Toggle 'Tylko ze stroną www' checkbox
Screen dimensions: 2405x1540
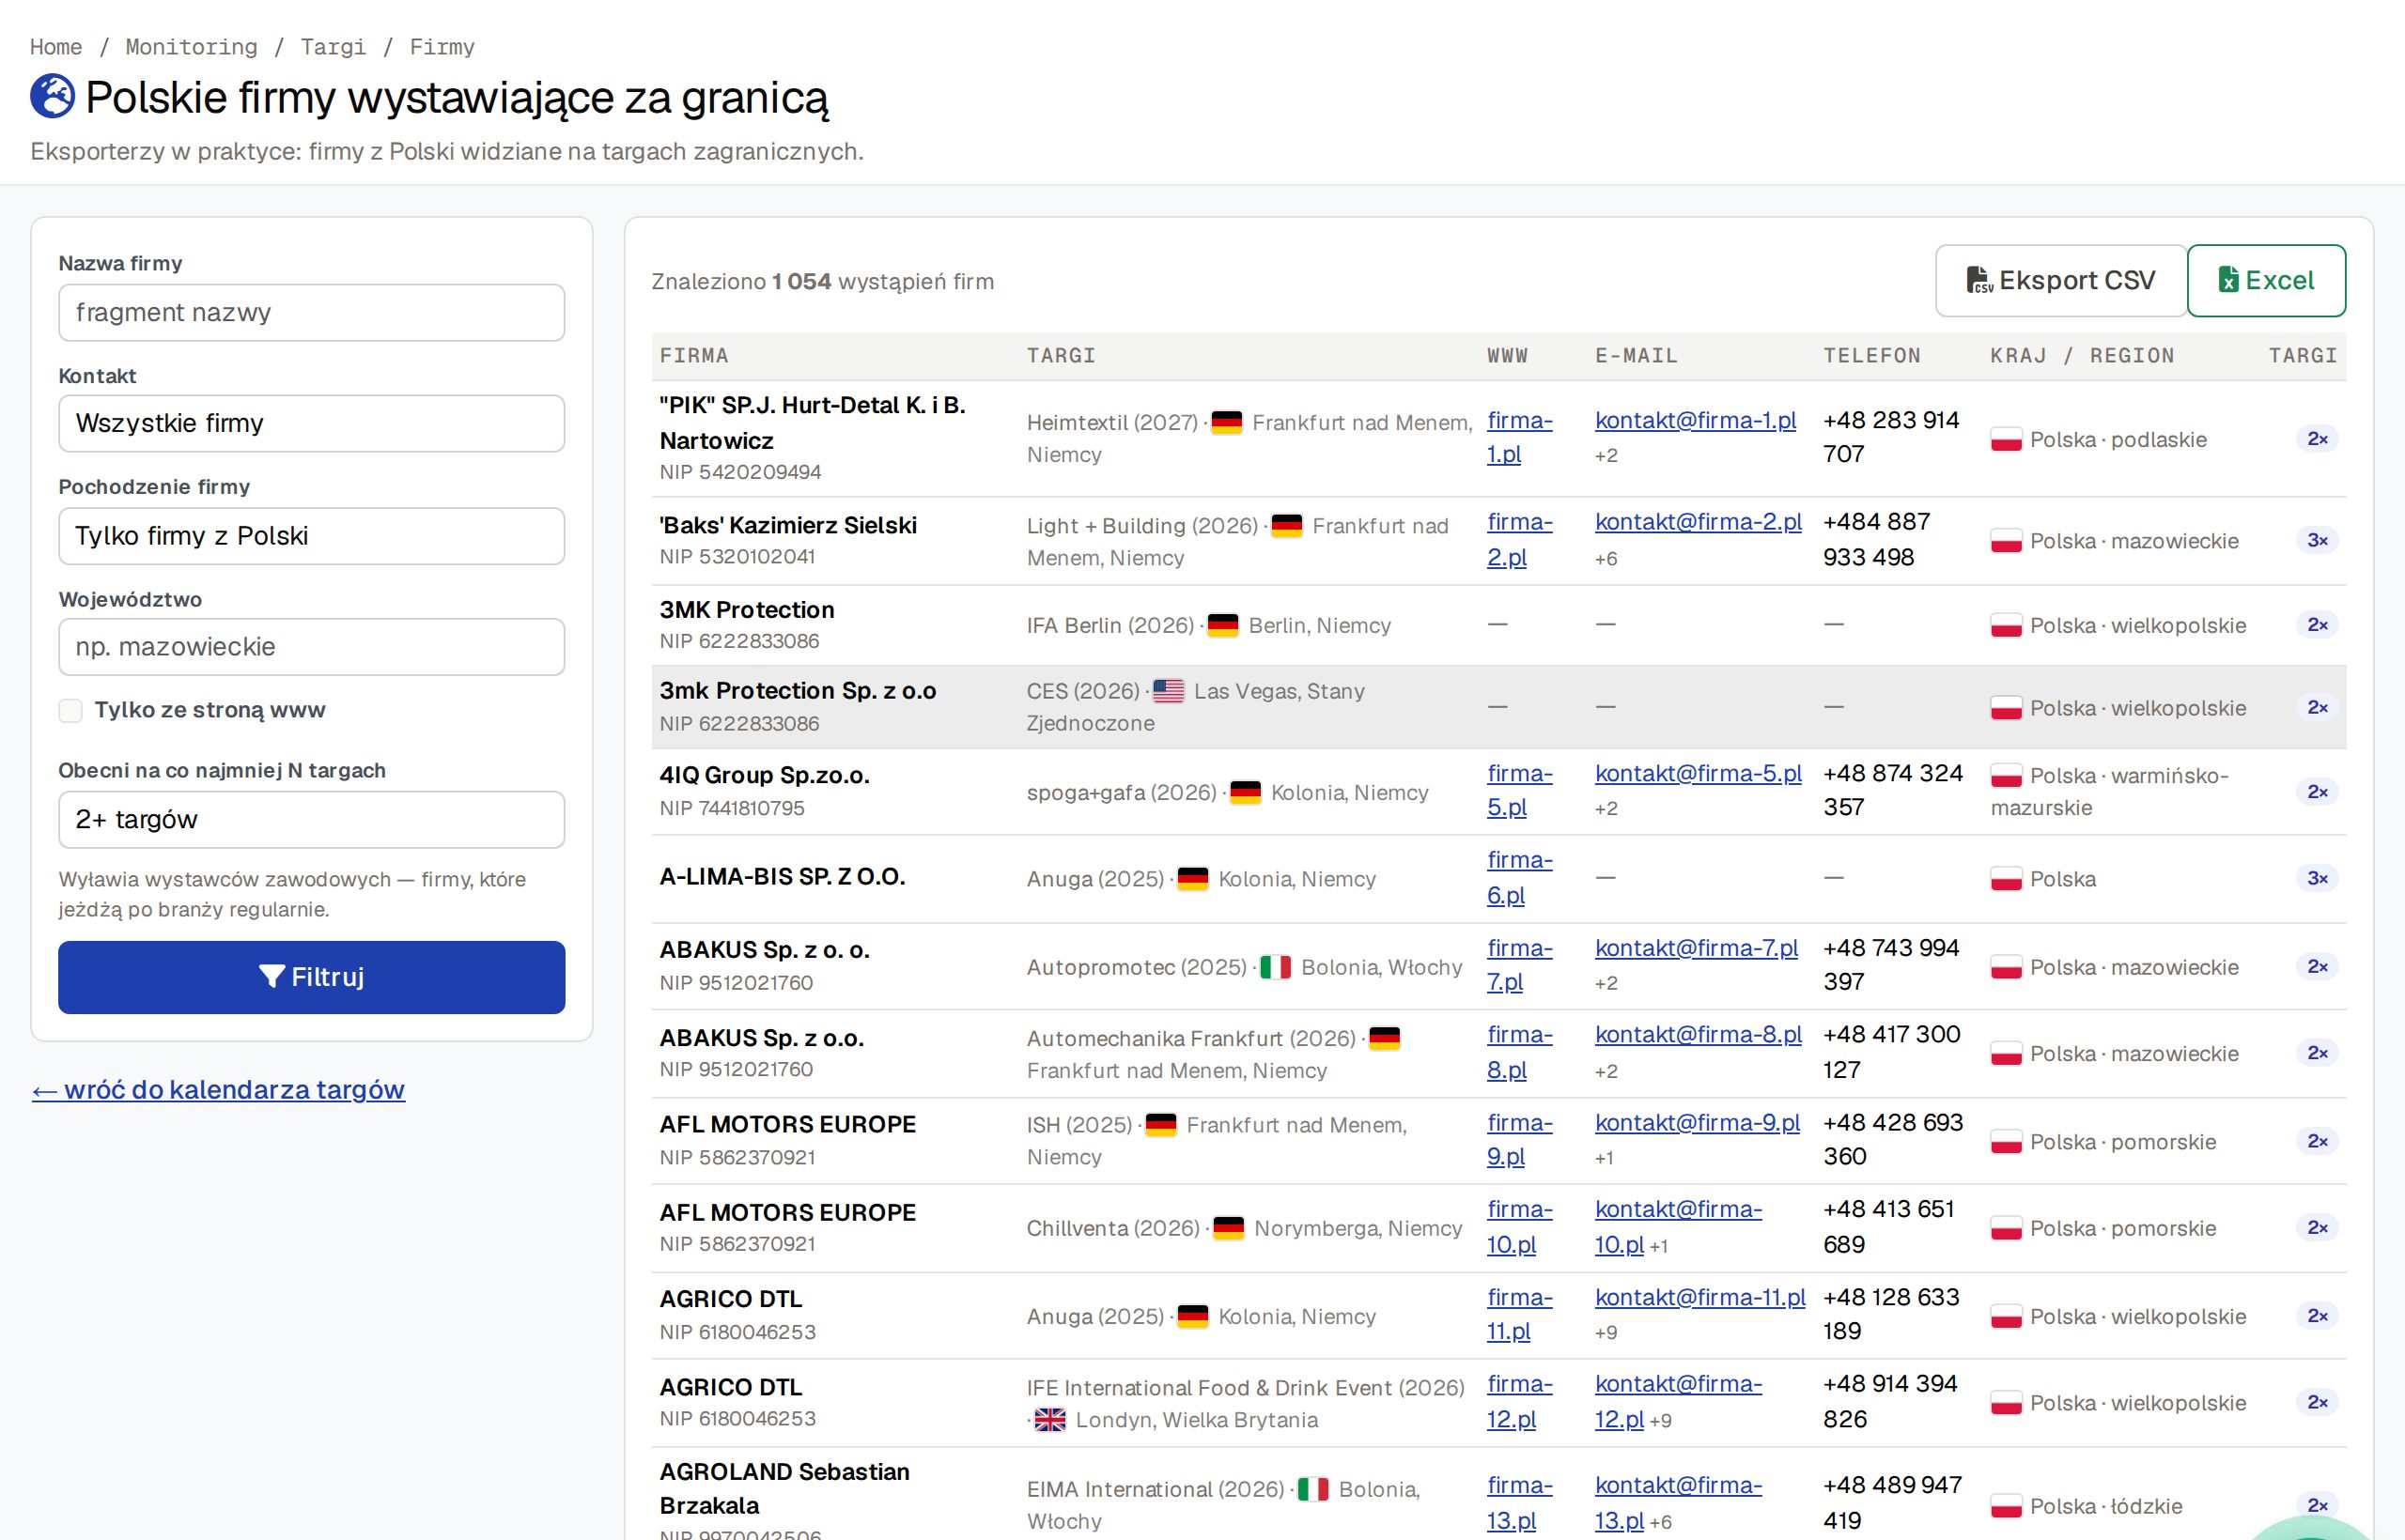click(x=70, y=710)
